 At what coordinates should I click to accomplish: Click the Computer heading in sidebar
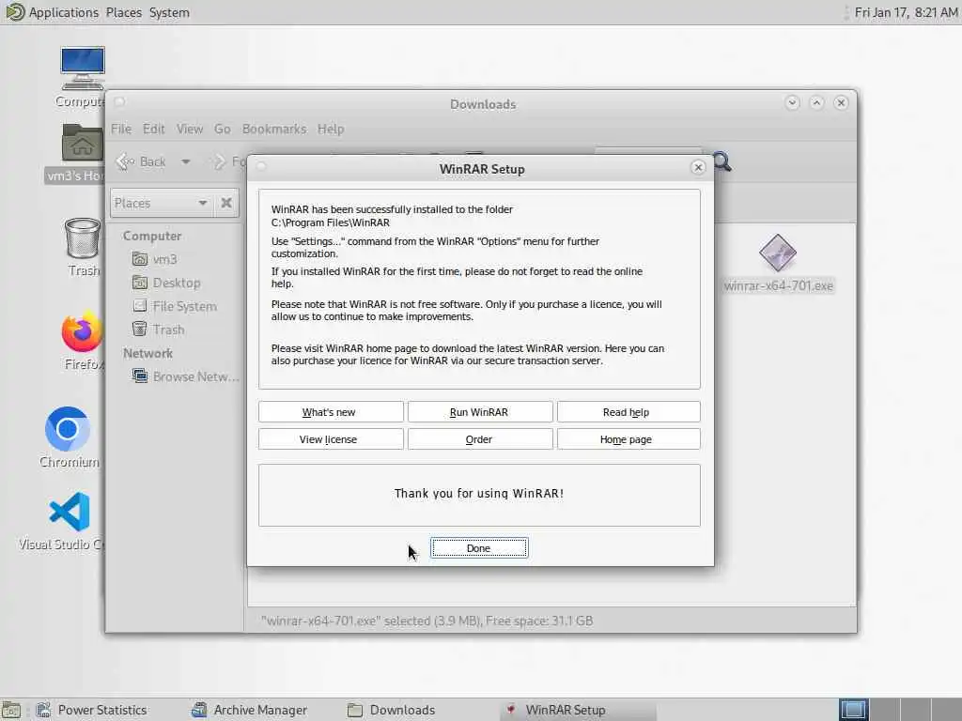tap(152, 236)
